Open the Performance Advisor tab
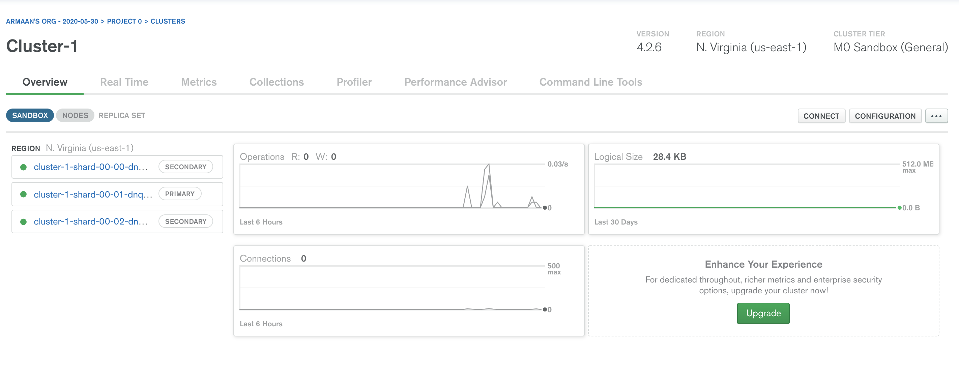This screenshot has height=387, width=959. [455, 82]
